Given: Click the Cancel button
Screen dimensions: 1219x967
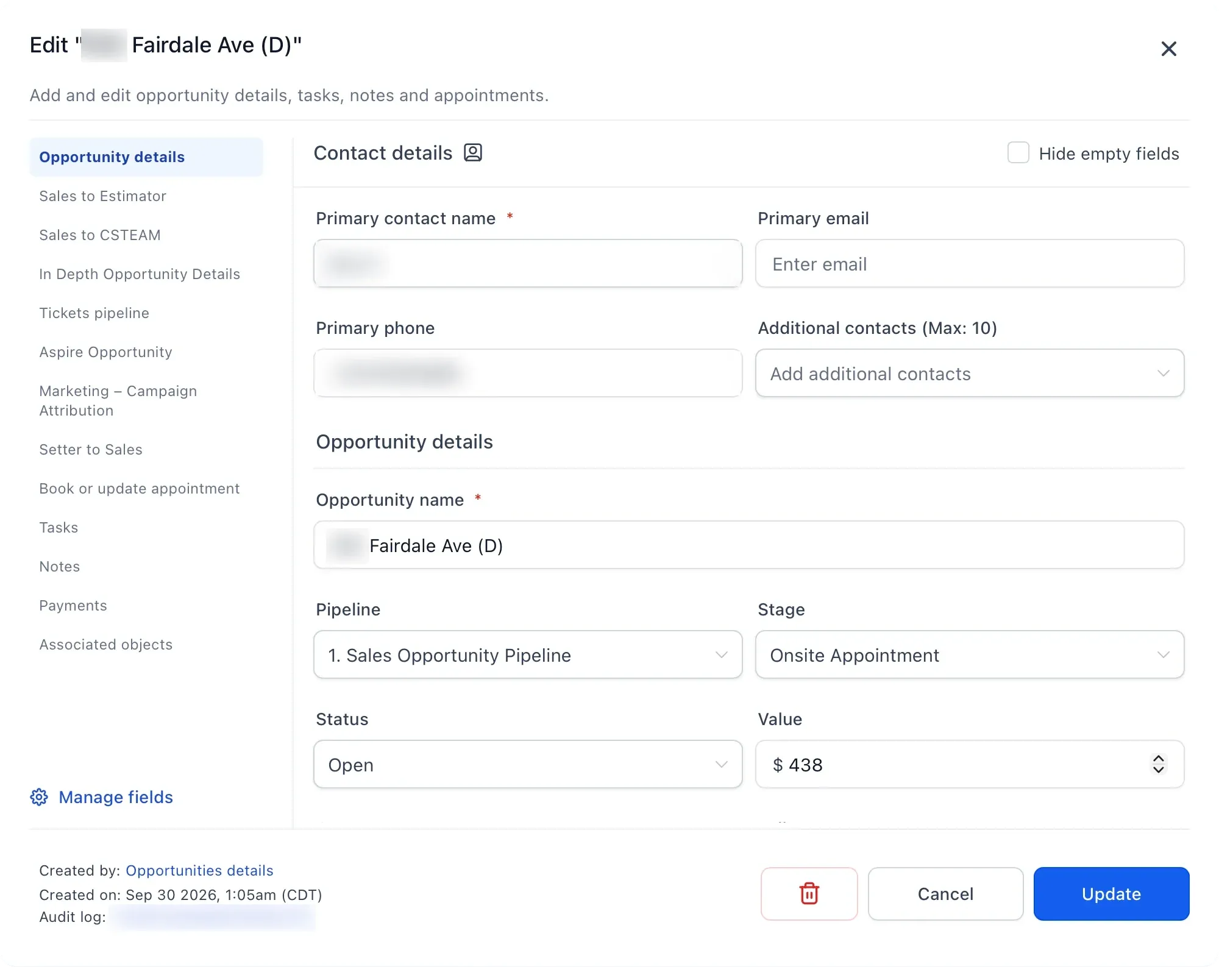Looking at the screenshot, I should tap(945, 893).
